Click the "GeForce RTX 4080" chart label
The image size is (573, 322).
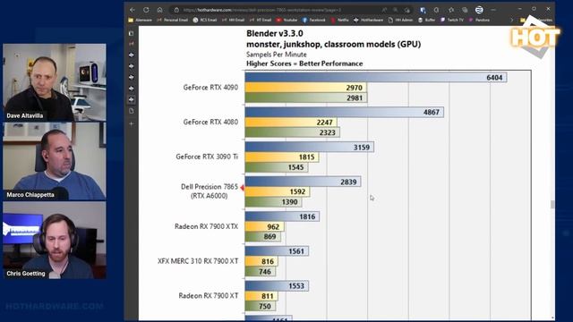(x=210, y=122)
